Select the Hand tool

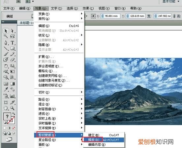[6, 108]
